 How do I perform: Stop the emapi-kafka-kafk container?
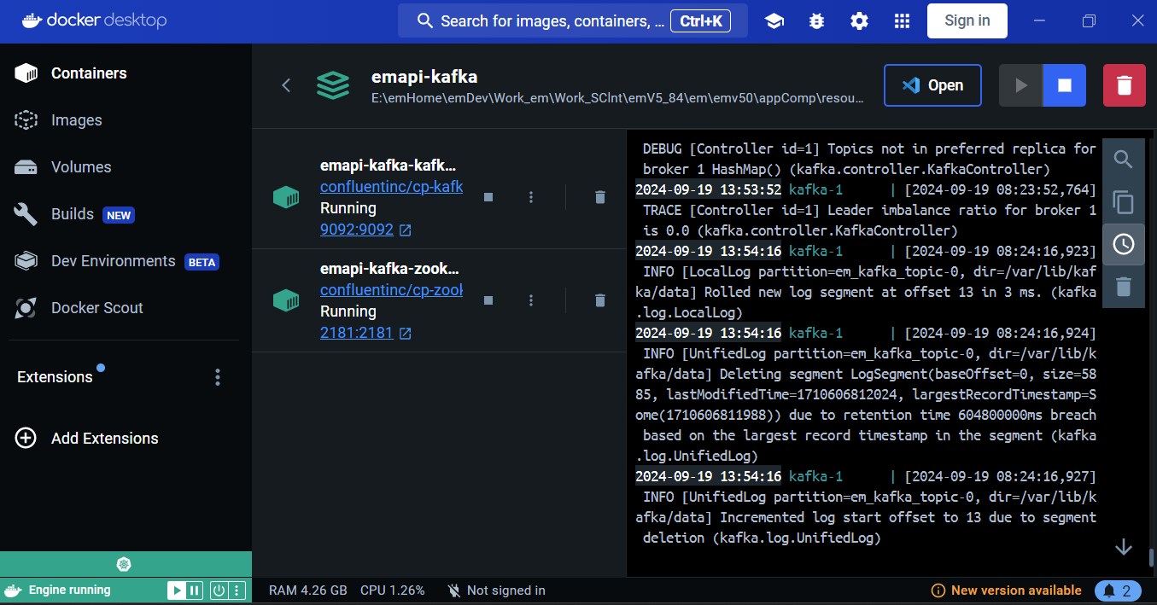tap(488, 197)
